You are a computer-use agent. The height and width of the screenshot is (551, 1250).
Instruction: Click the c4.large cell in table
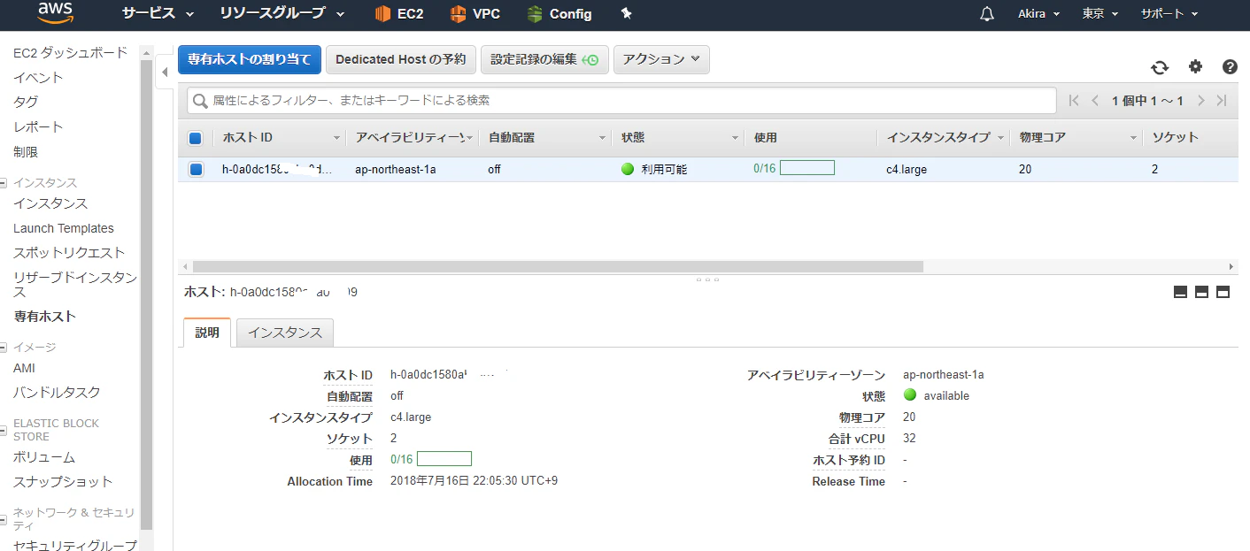click(x=907, y=169)
